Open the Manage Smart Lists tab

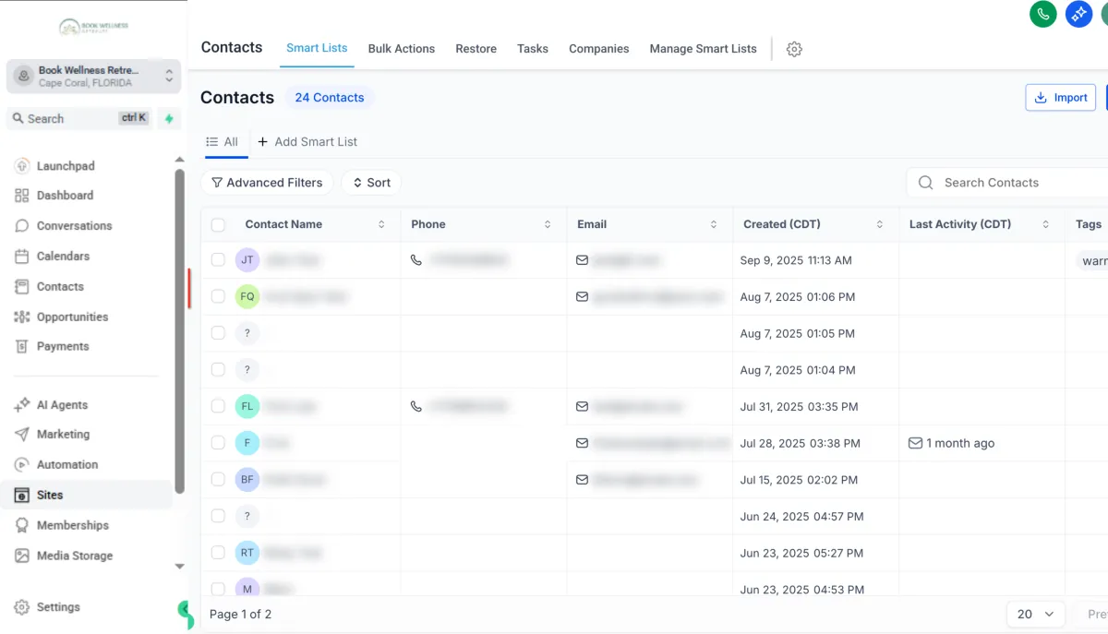(x=703, y=49)
